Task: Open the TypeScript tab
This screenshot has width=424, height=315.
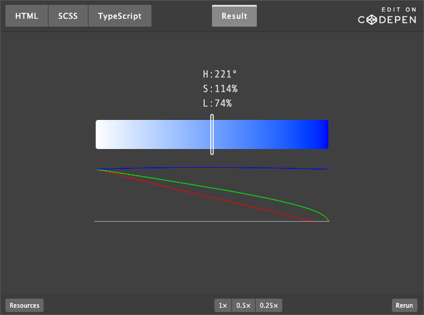Action: pyautogui.click(x=119, y=16)
